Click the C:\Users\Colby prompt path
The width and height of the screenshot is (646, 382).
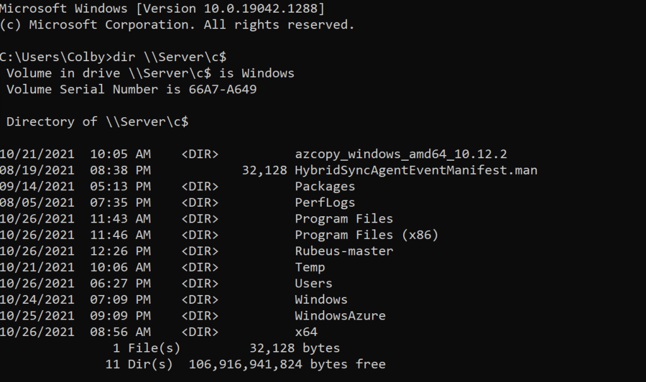[x=53, y=57]
